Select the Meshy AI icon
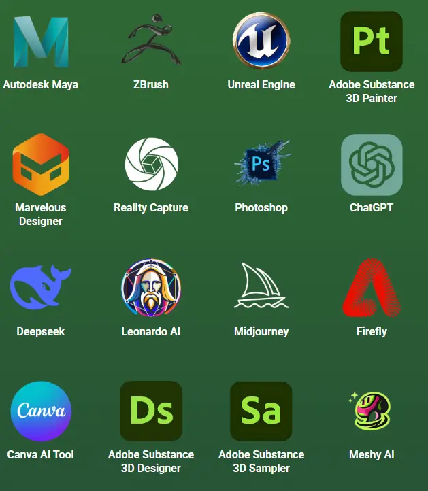 [x=372, y=411]
